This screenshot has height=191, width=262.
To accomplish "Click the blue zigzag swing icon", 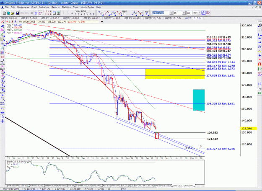I will click(x=36, y=13).
